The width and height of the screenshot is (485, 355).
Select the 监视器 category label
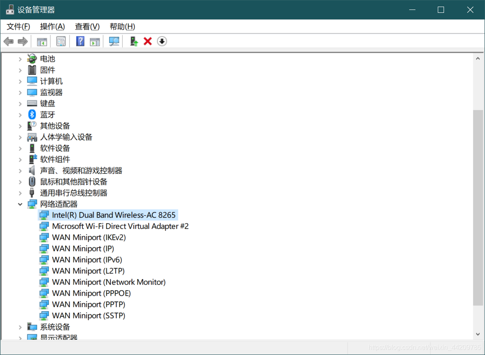[51, 92]
